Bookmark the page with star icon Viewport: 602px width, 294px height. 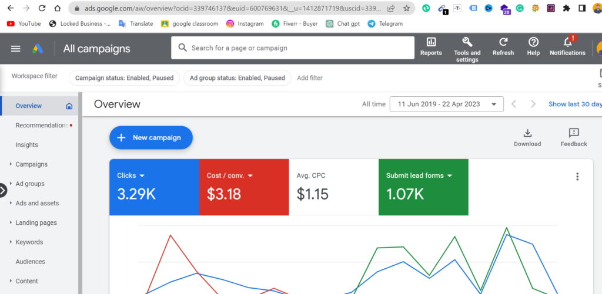point(406,9)
